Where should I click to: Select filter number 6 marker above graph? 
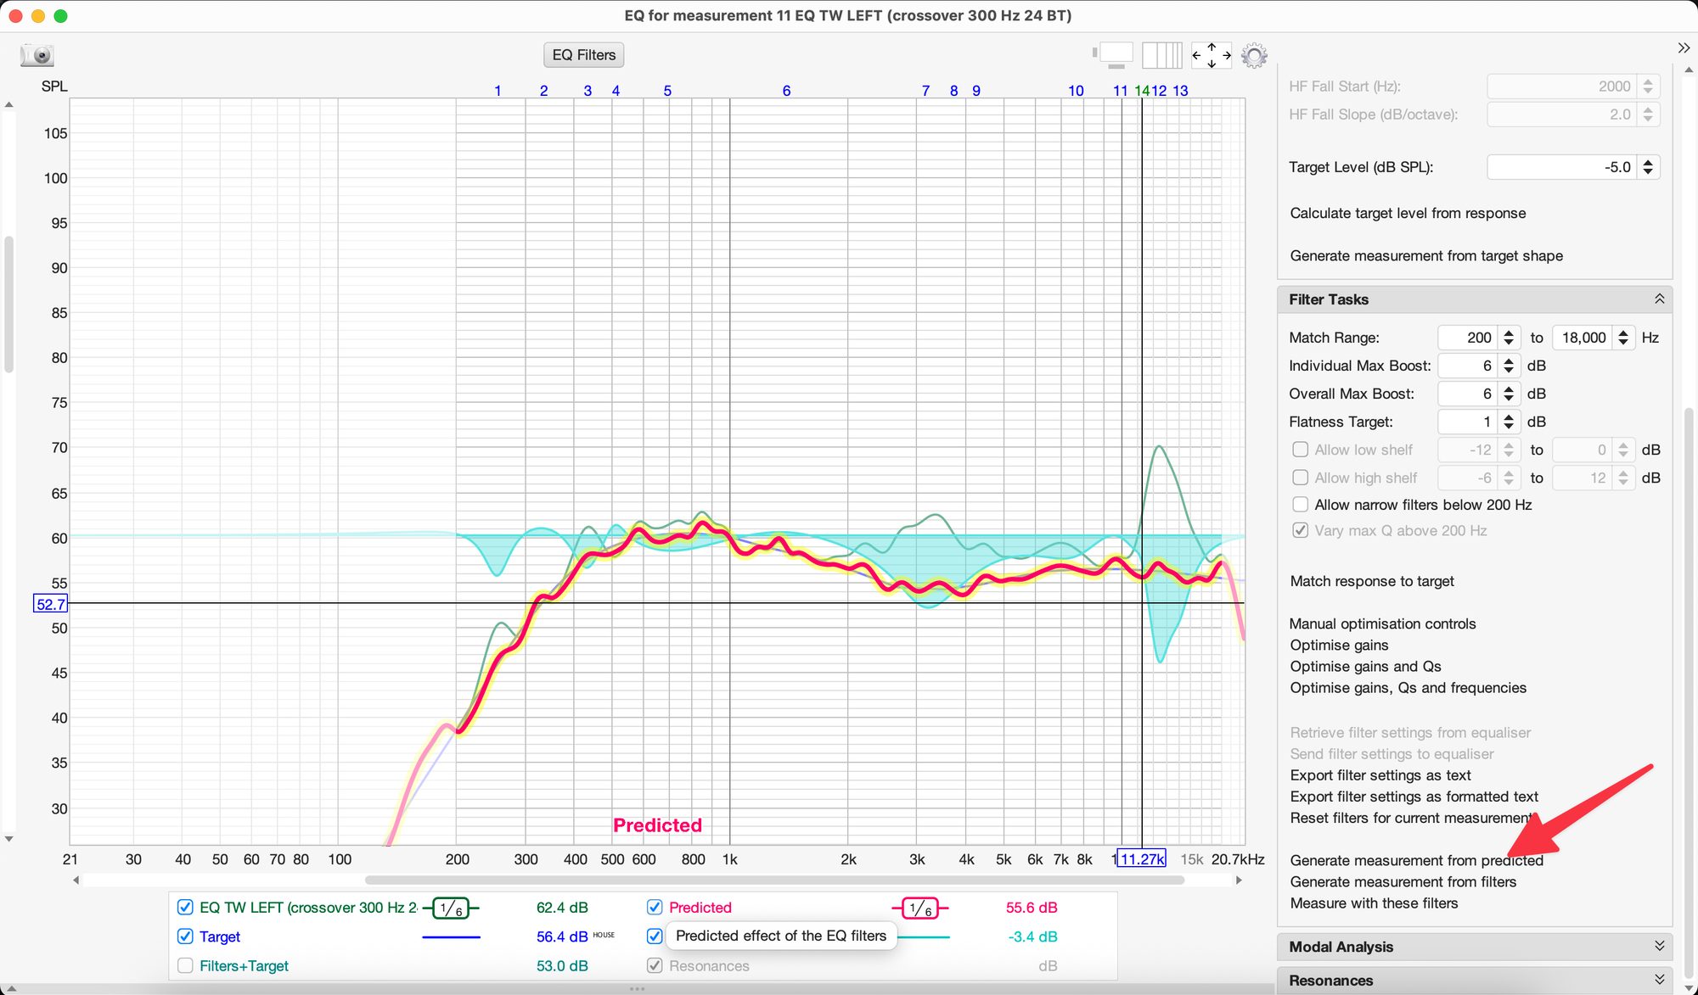(786, 91)
